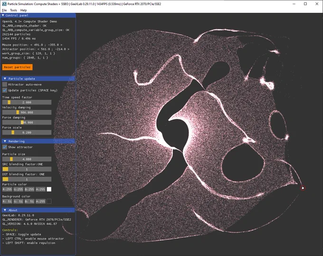323x256 pixels.
Task: Click the 'GL_RENDERER' line in About
Action: [37, 219]
